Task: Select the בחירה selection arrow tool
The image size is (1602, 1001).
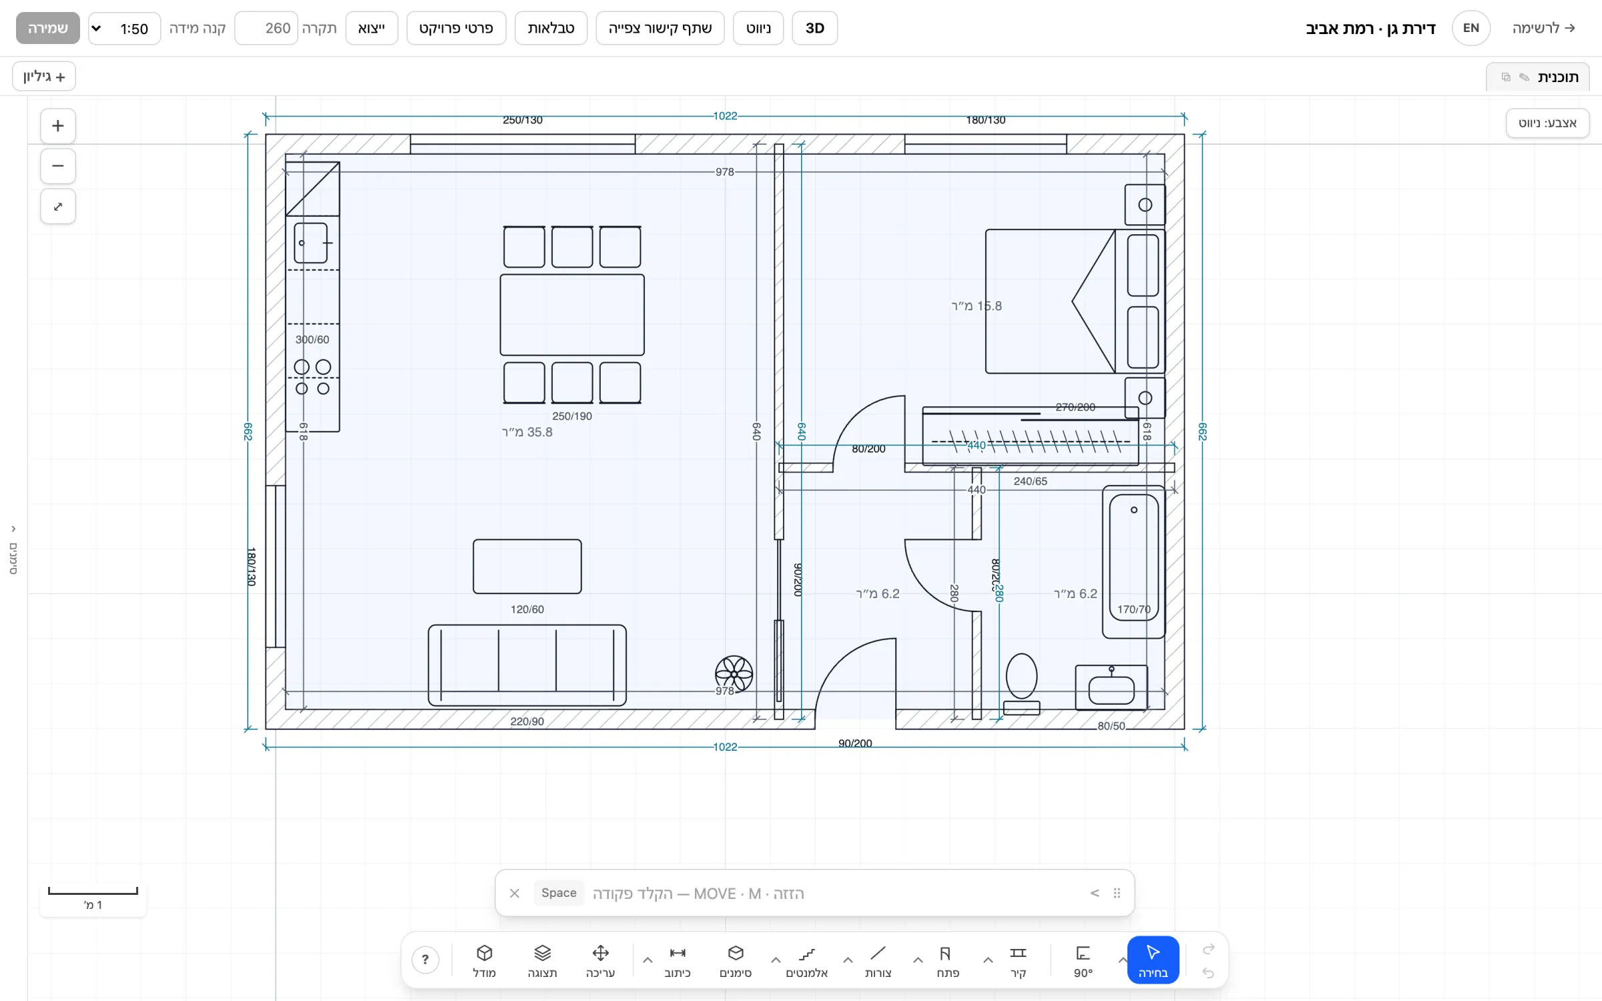Action: point(1153,960)
